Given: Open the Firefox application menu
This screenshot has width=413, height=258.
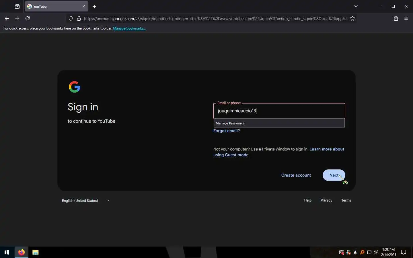Looking at the screenshot, I should pyautogui.click(x=406, y=18).
